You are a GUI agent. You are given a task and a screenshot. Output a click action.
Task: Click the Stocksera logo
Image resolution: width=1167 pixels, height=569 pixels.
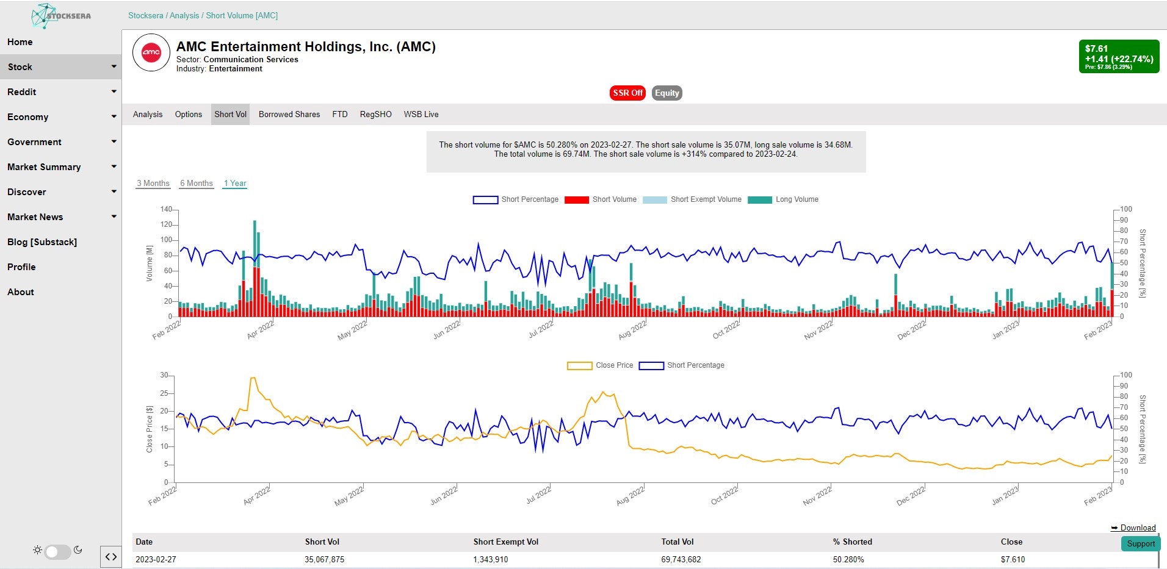coord(61,16)
